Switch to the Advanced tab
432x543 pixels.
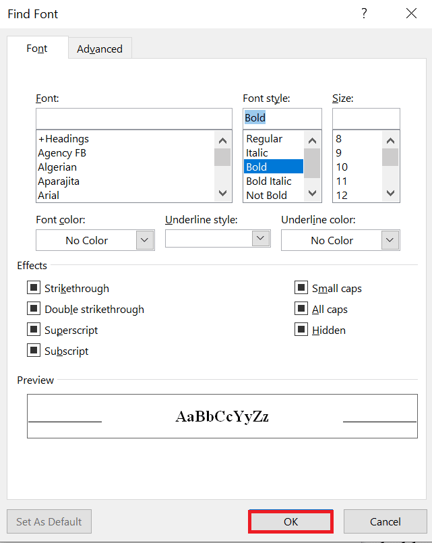point(100,49)
